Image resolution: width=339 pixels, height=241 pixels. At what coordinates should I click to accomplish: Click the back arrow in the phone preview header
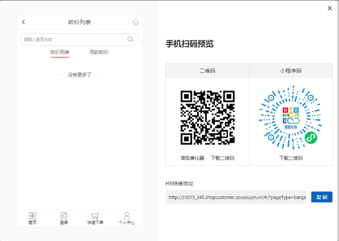coord(23,22)
